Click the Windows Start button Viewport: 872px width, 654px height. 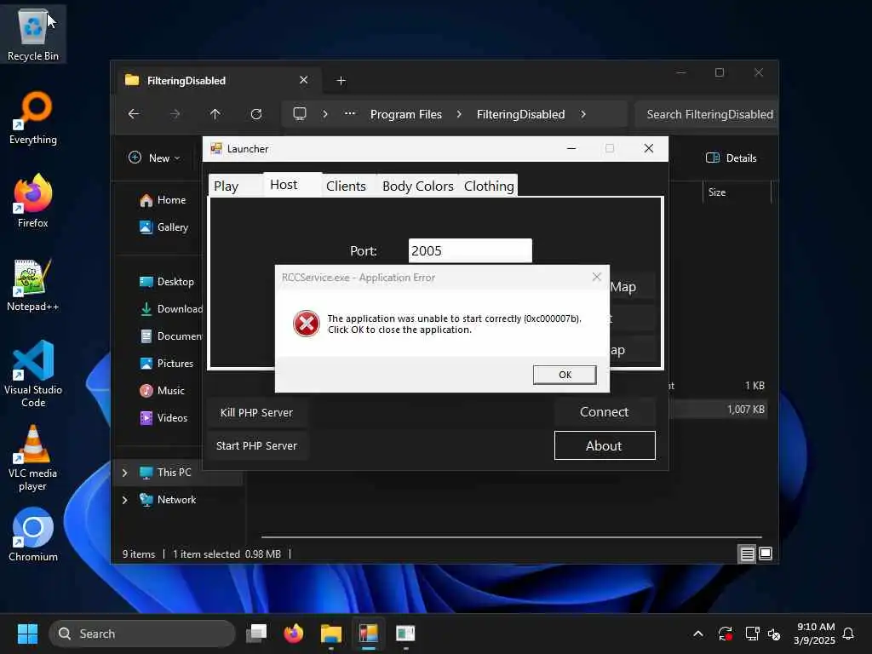[27, 634]
